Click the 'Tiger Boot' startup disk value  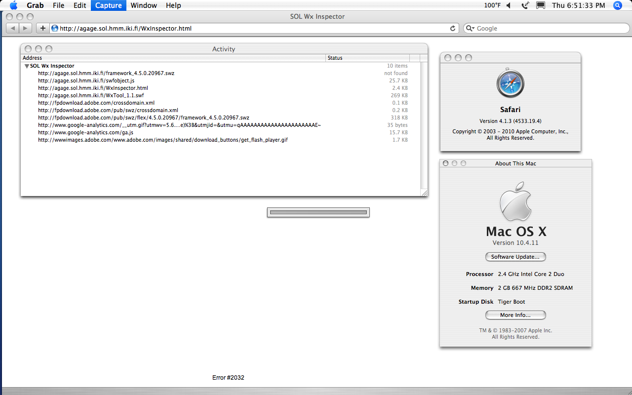tap(512, 302)
